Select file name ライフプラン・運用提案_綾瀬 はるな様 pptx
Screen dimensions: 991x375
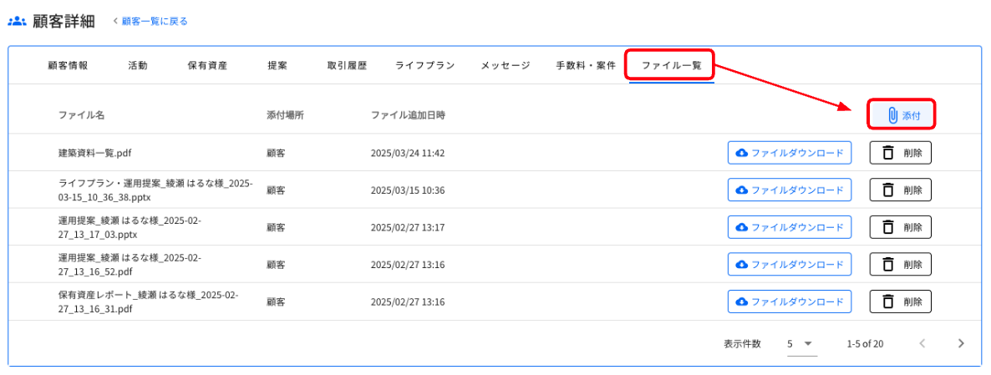(155, 190)
